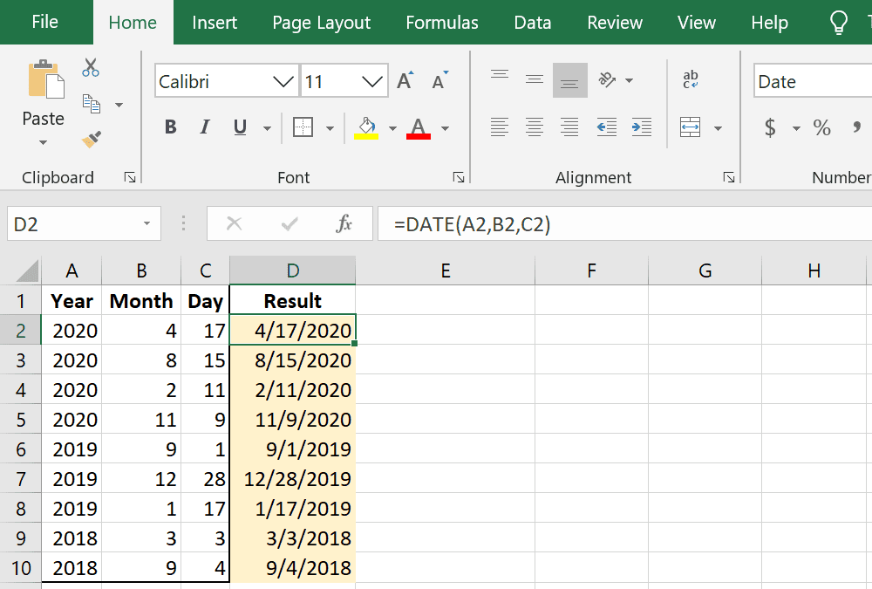Select the Format Painter brush icon
Screen dimensions: 872x589
click(91, 139)
